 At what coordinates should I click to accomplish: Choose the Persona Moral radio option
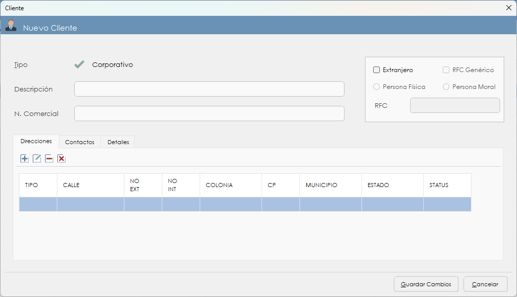pyautogui.click(x=446, y=87)
